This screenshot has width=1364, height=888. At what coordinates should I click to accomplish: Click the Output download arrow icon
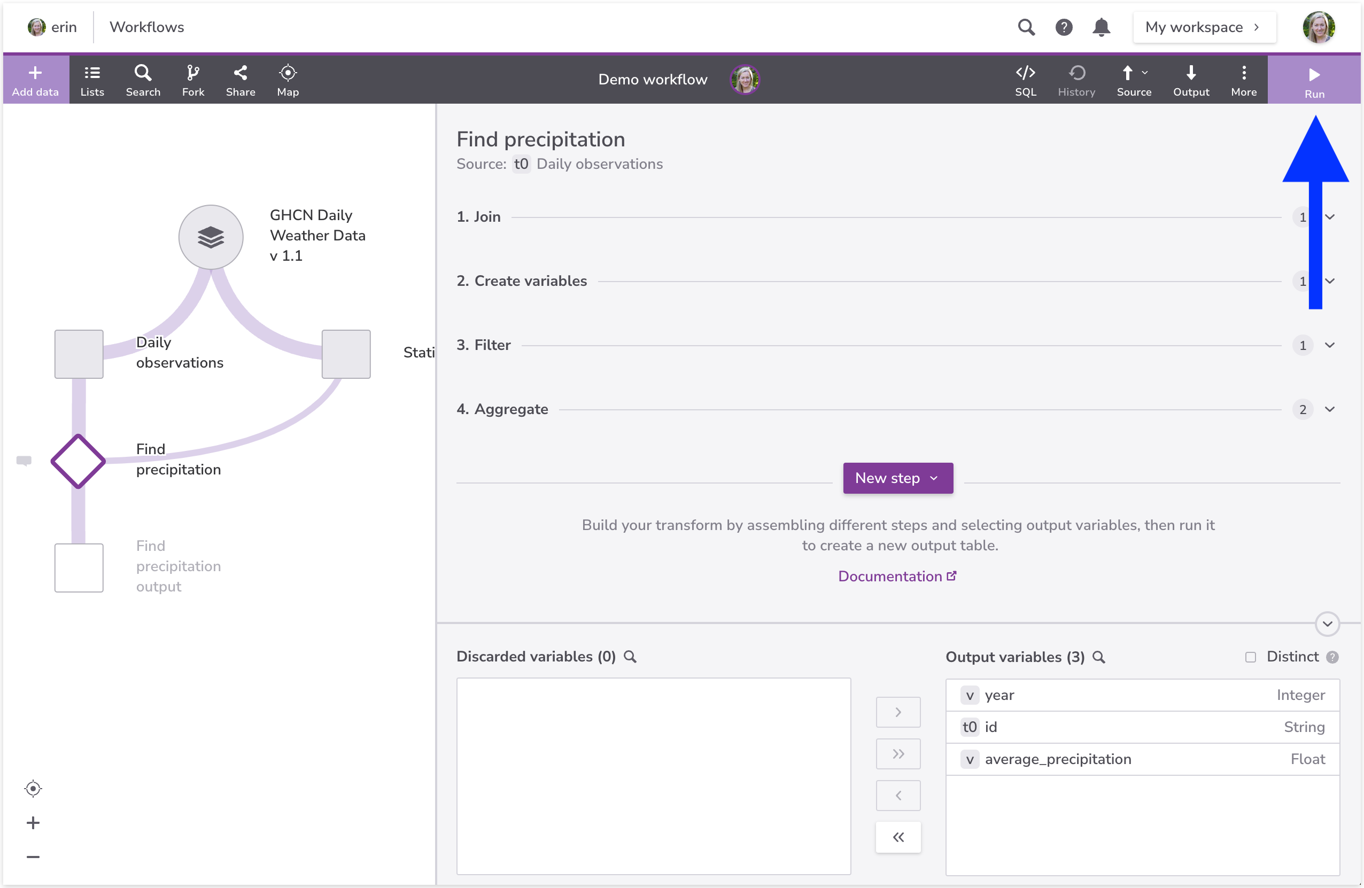click(x=1191, y=73)
